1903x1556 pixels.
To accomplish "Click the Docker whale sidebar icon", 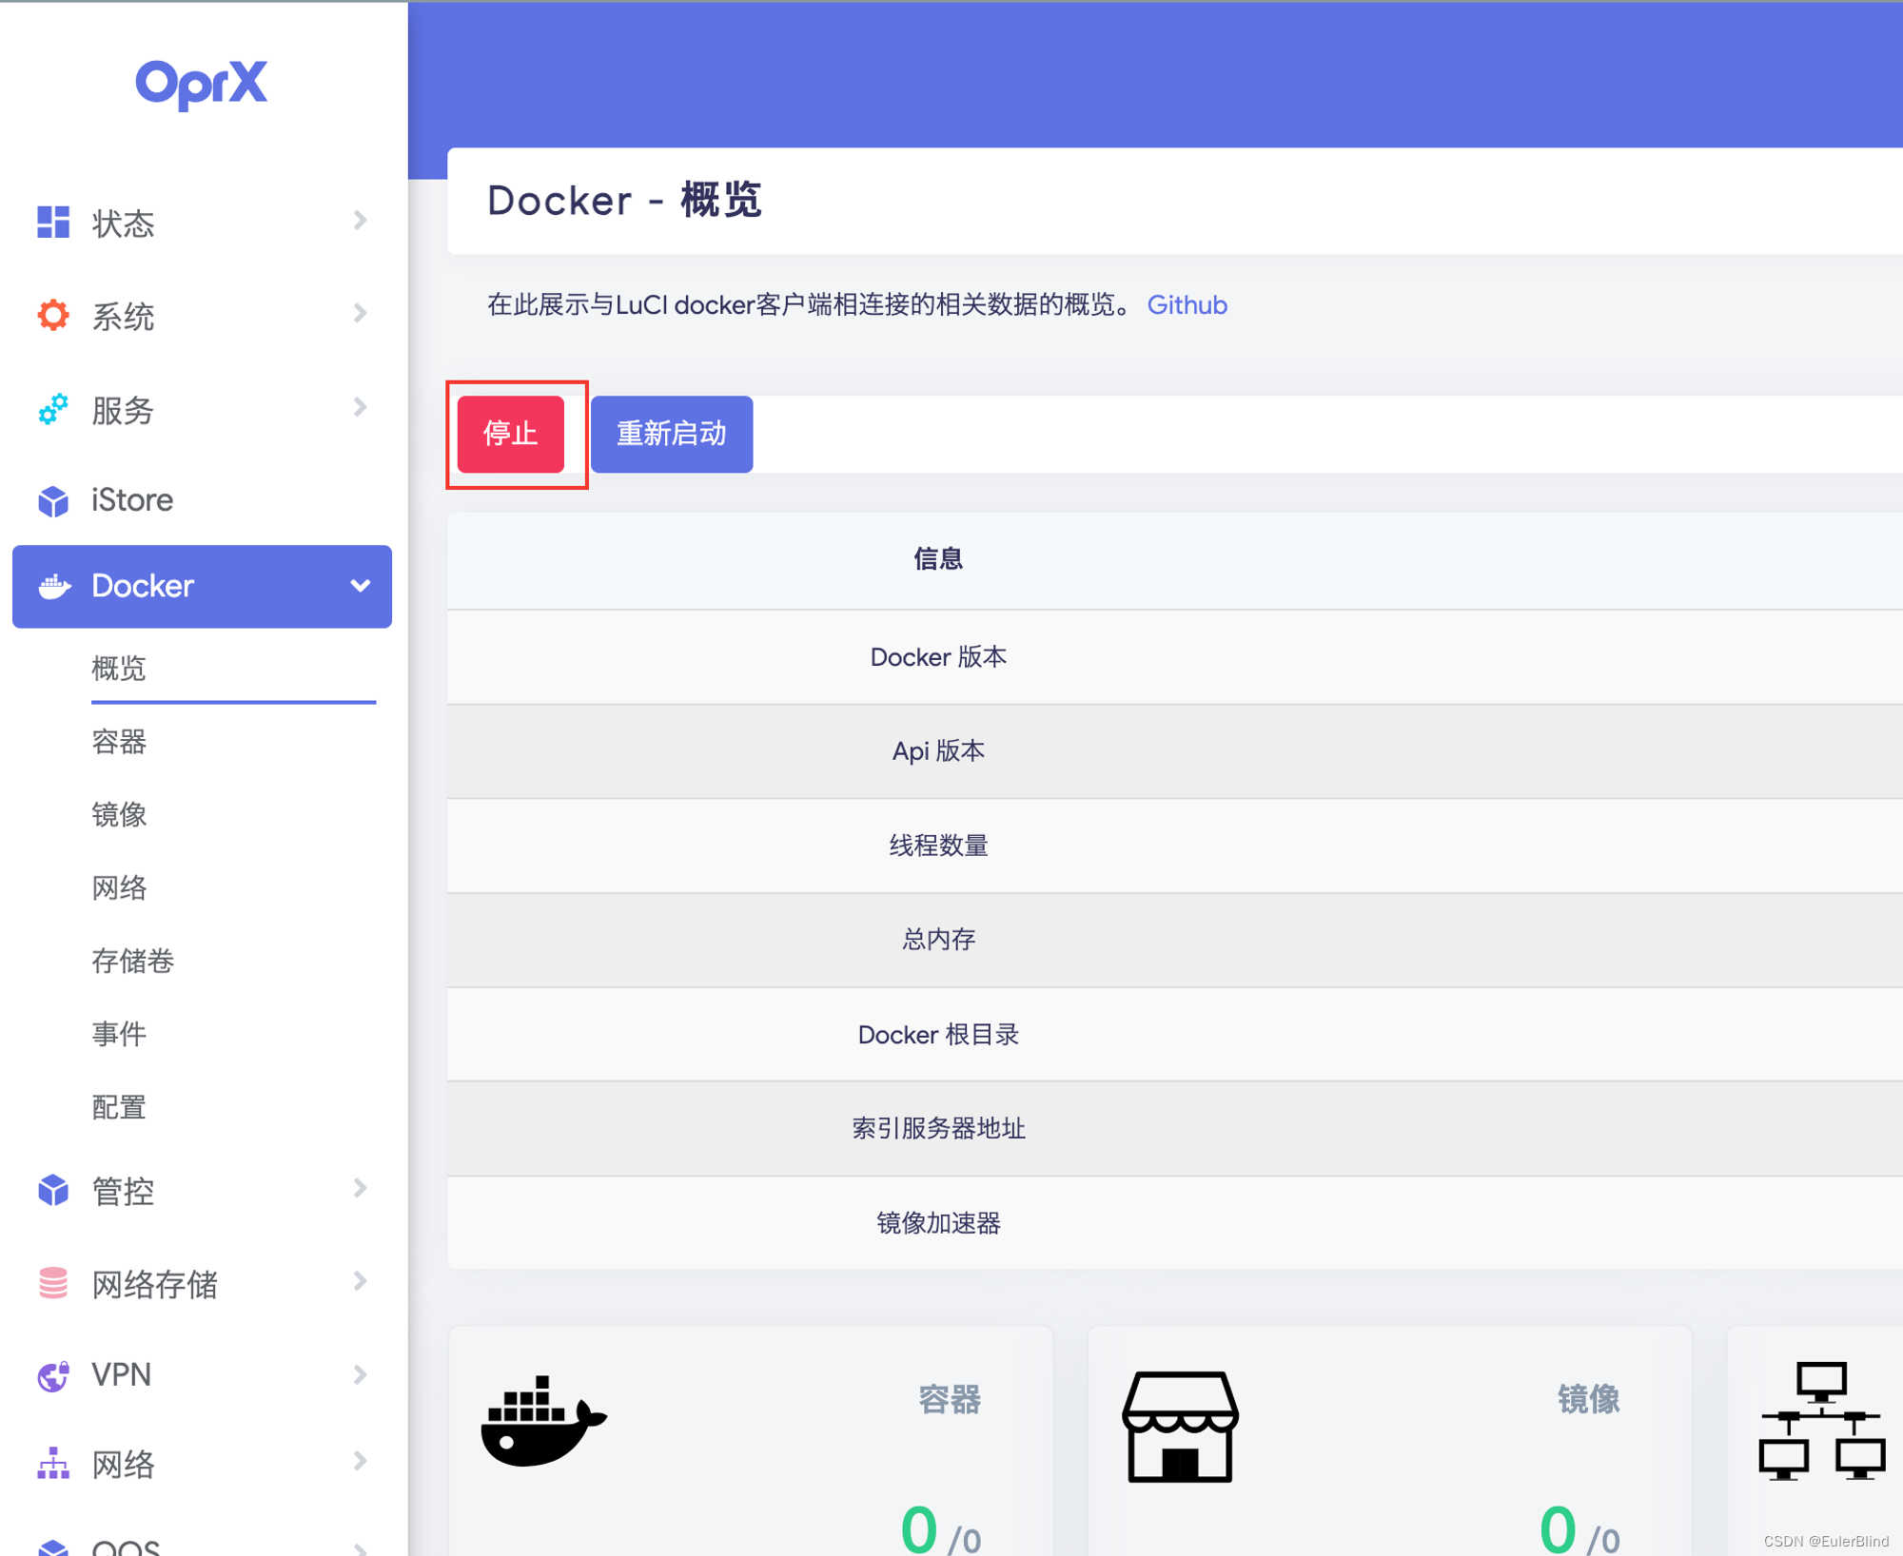I will click(x=54, y=586).
